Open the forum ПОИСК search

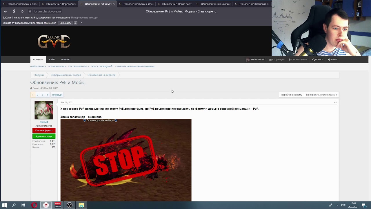(x=318, y=60)
